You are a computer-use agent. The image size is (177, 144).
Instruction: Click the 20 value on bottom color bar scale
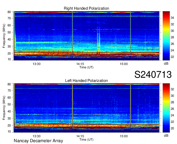172,128
